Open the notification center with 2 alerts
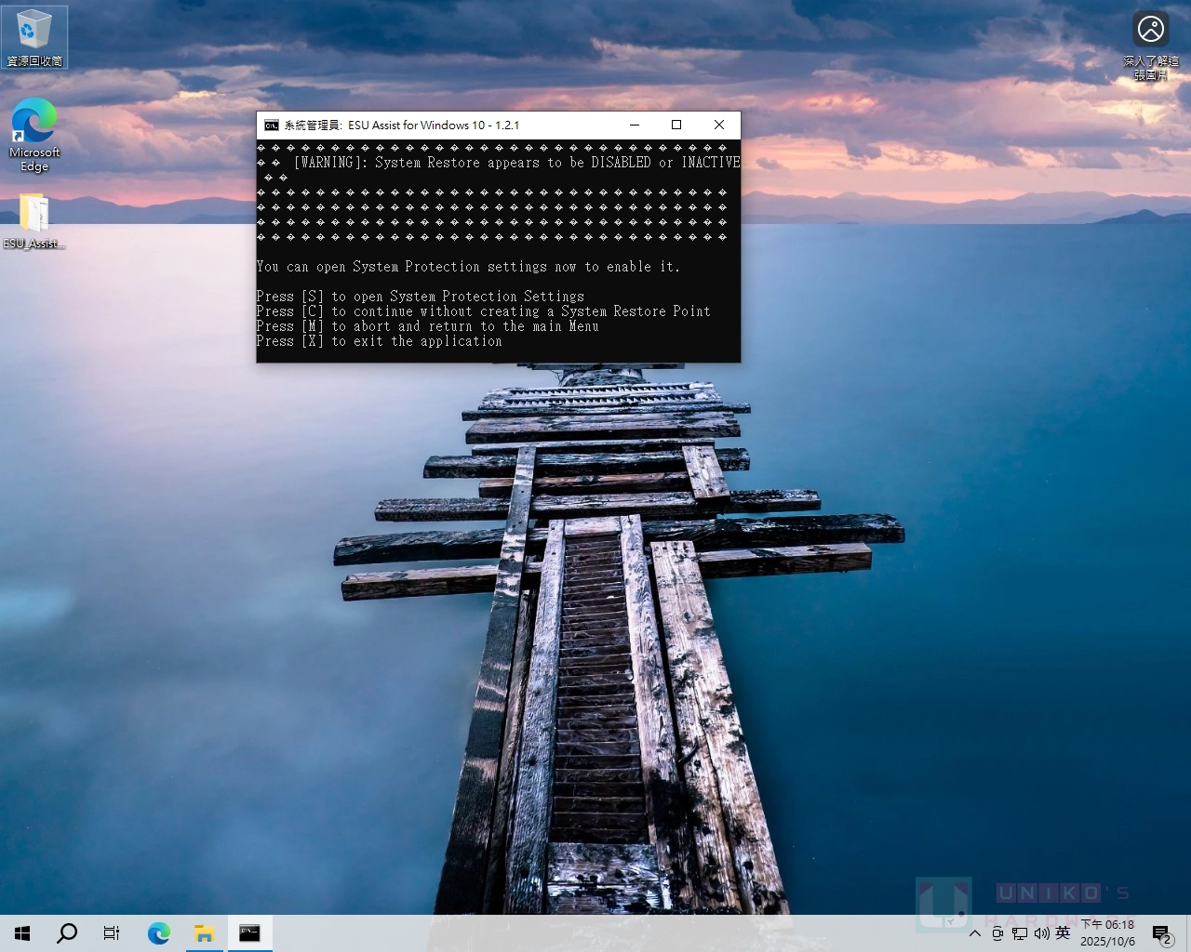The width and height of the screenshot is (1191, 952). [1161, 933]
